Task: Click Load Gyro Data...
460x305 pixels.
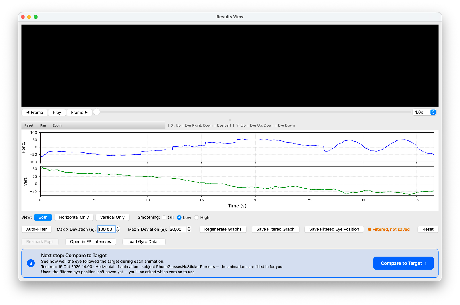Action: 144,242
